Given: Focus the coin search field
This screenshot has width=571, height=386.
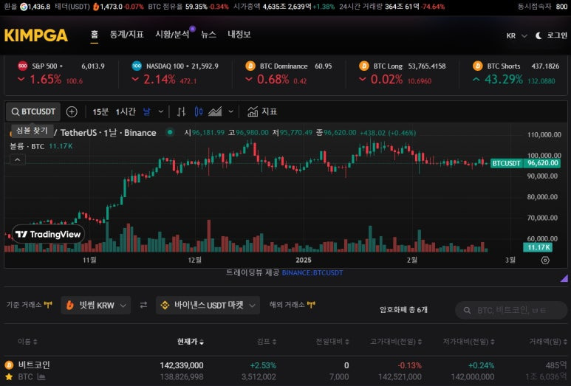Looking at the screenshot, I should click(511, 310).
